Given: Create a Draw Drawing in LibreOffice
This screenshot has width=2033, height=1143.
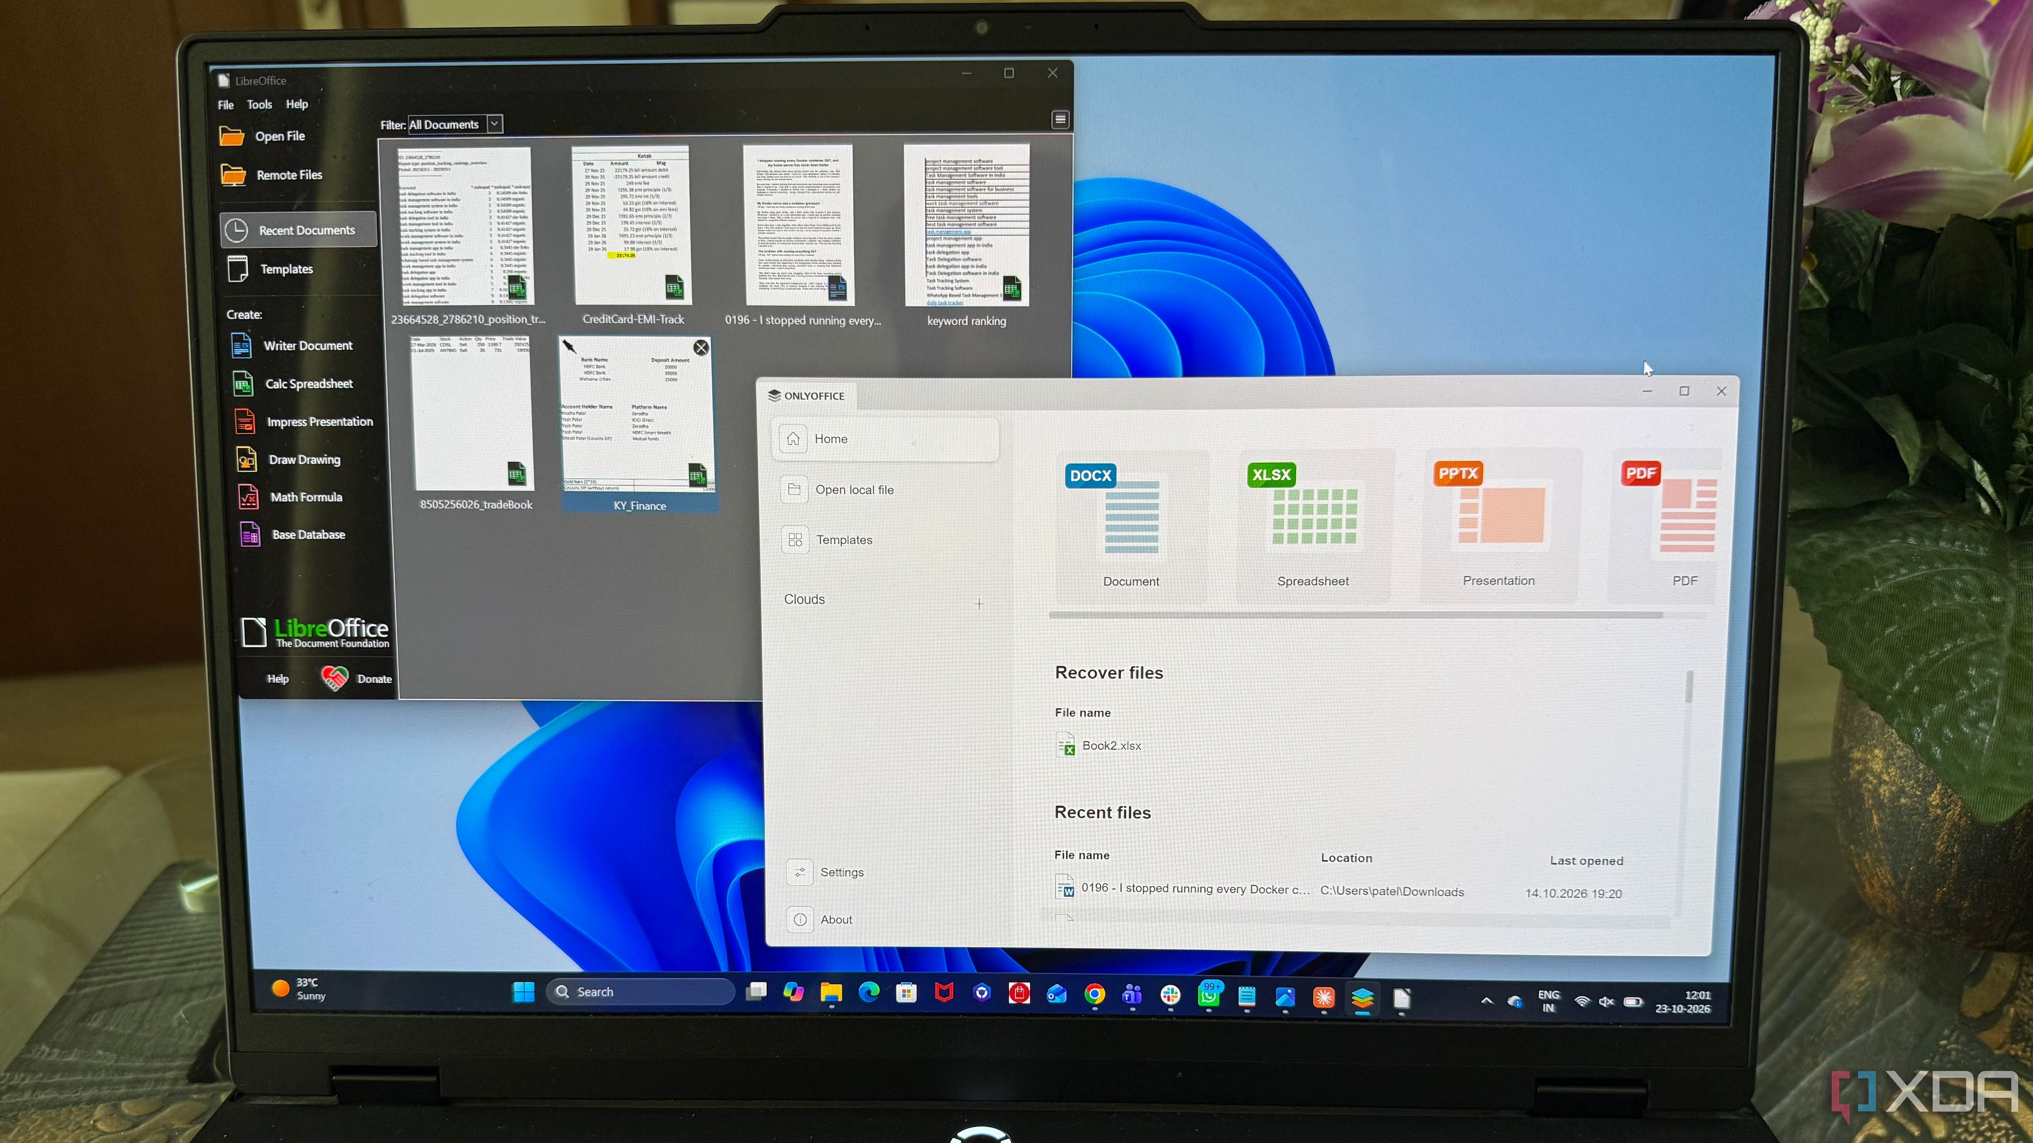Looking at the screenshot, I should point(289,460).
